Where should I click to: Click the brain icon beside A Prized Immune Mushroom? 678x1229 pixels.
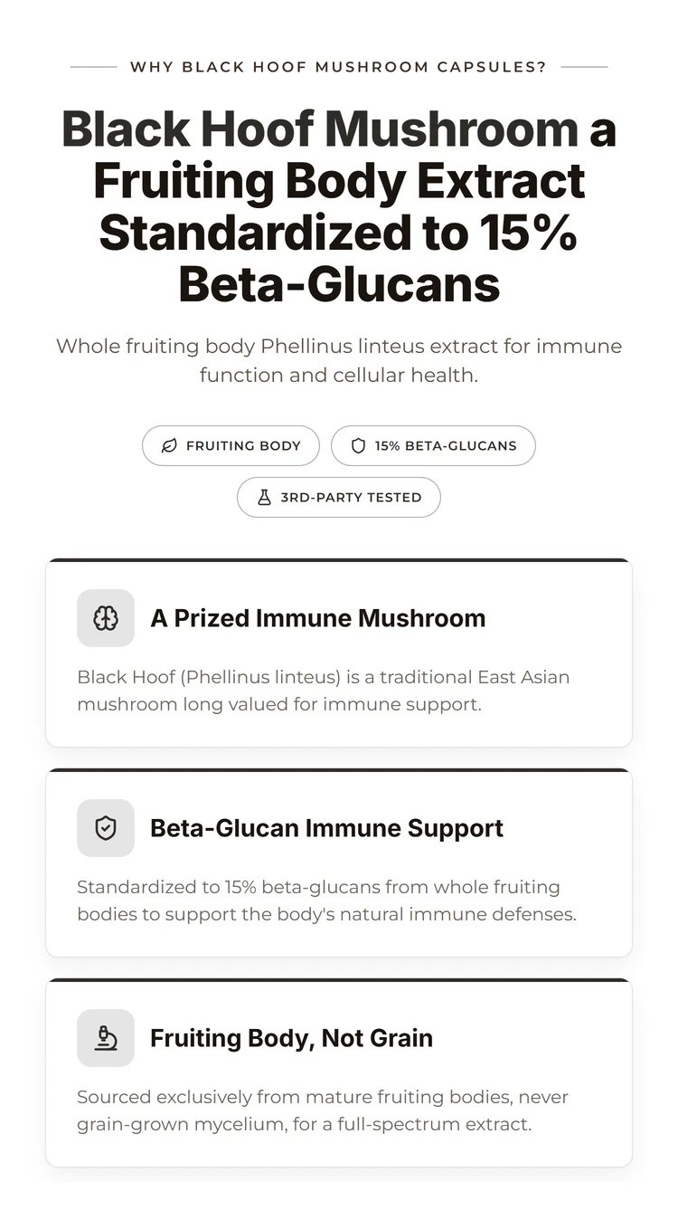(106, 618)
